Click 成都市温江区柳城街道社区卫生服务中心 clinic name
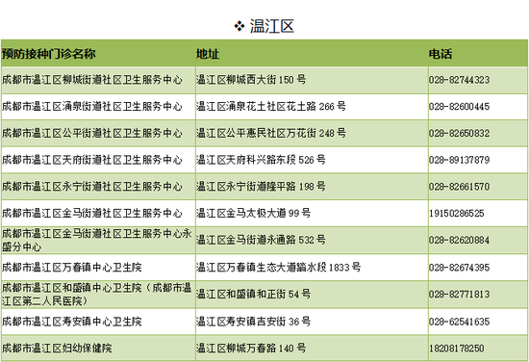This screenshot has height=362, width=529. coord(92,80)
